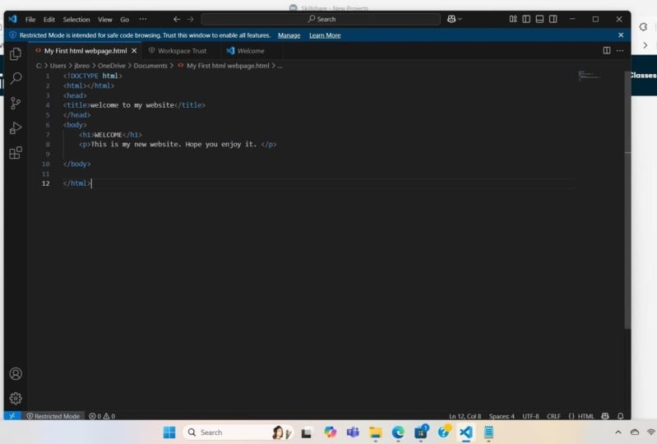Open the notifications bell in the status bar
This screenshot has width=657, height=444.
click(621, 416)
